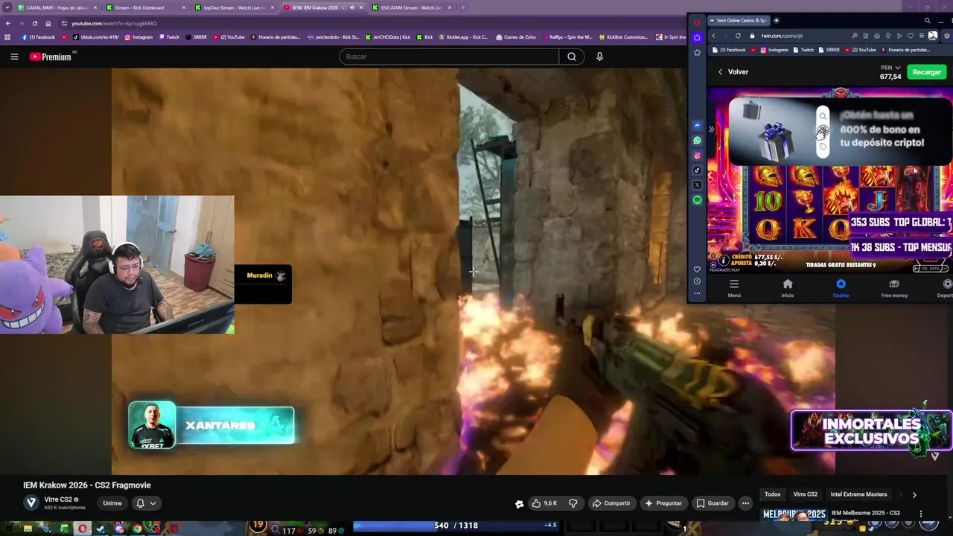Join channel with Unirme button
Image resolution: width=953 pixels, height=536 pixels.
point(112,503)
